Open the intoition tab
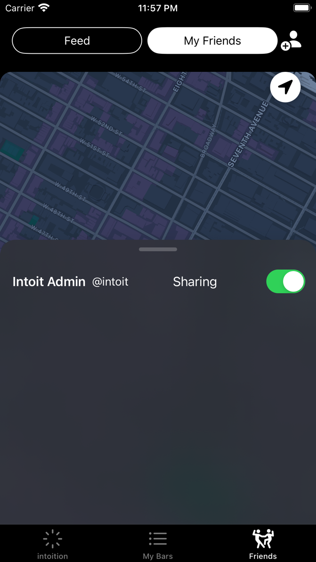The height and width of the screenshot is (562, 316). coord(52,544)
